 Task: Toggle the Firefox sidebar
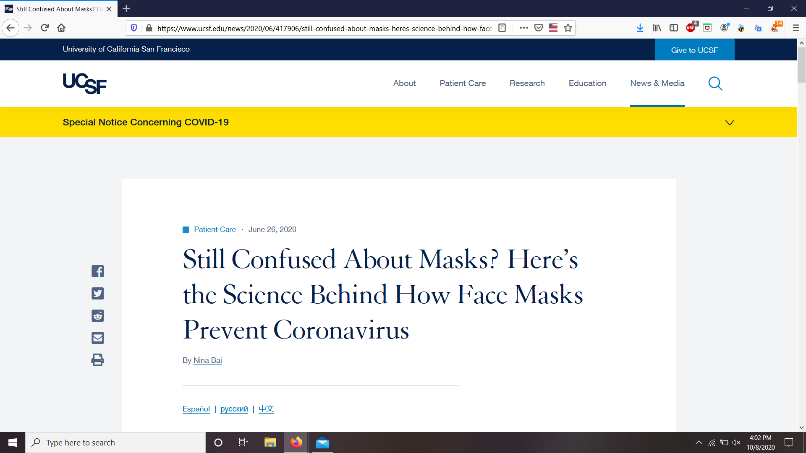[674, 28]
